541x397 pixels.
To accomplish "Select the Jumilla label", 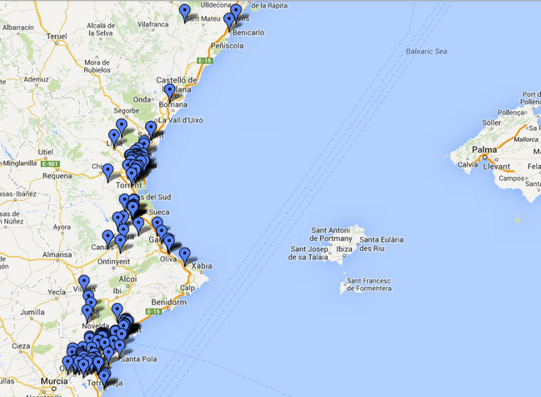I will pos(32,312).
